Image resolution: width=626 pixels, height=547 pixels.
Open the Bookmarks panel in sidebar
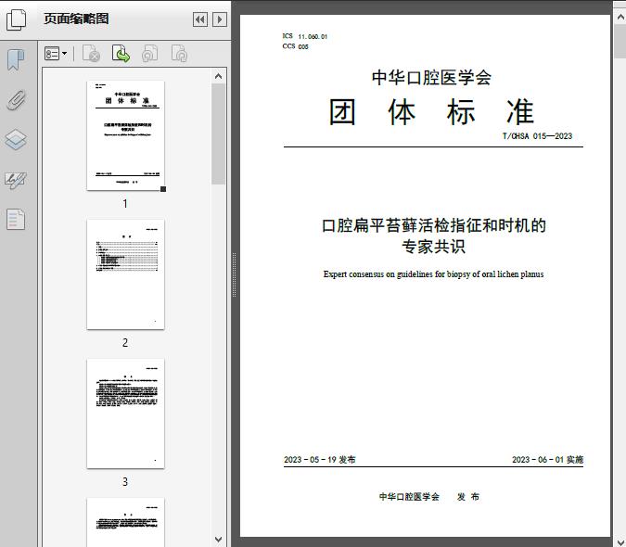16,60
